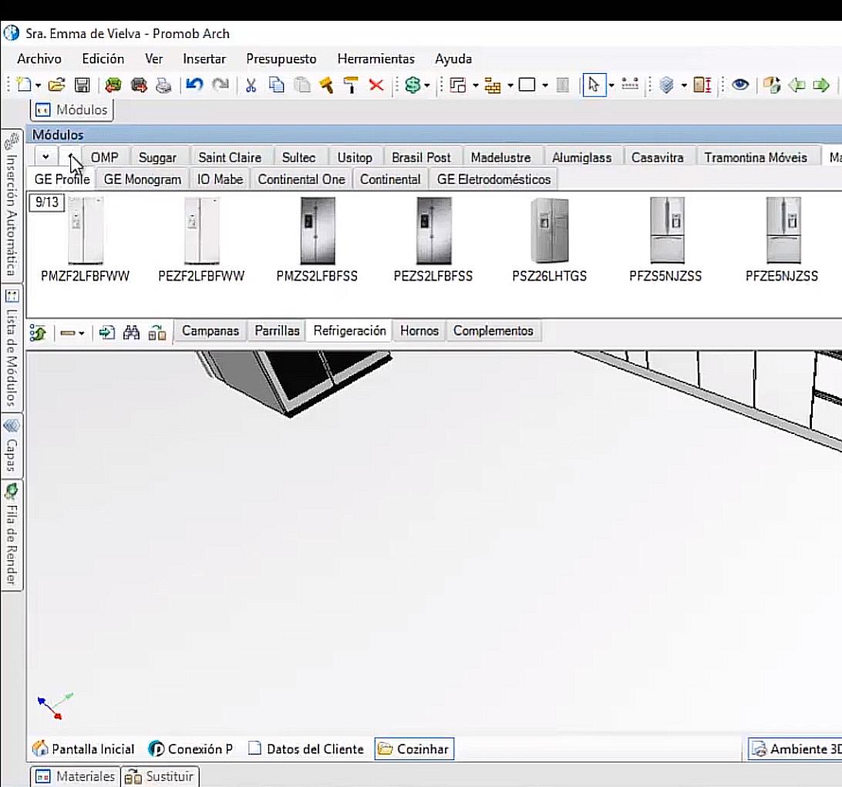Click the paint roller icon
The height and width of the screenshot is (787, 842).
[351, 85]
